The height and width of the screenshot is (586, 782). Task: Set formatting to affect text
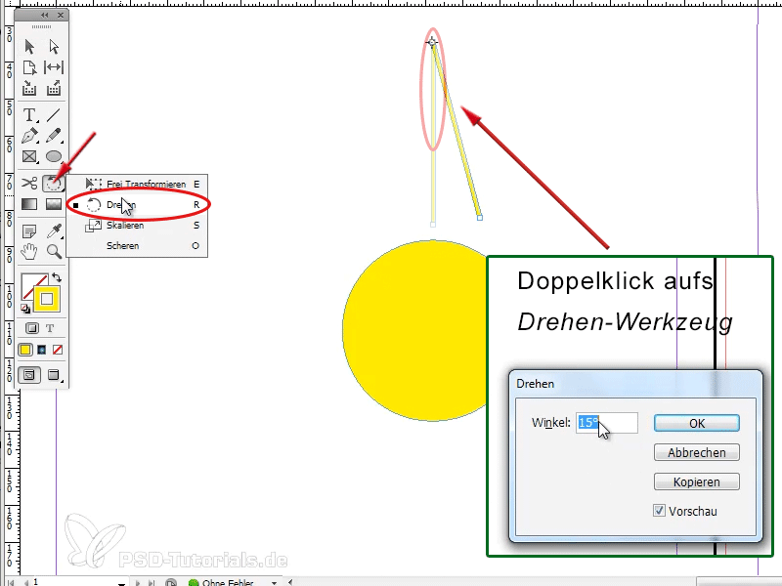[x=50, y=328]
